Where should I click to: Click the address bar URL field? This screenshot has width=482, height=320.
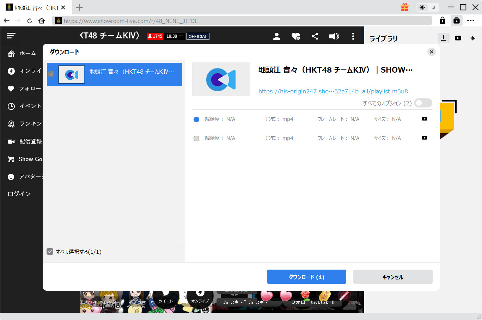(x=242, y=21)
